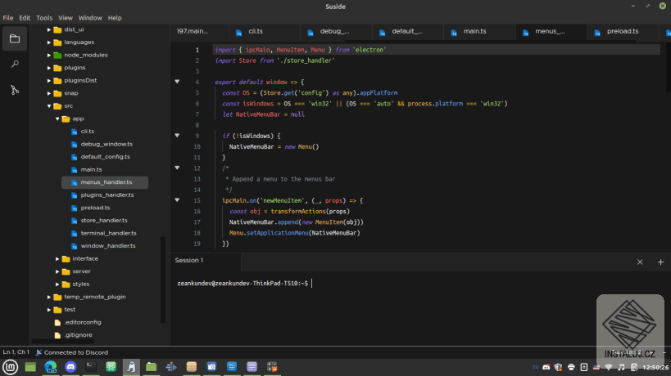Open the Search panel in sidebar
Viewport: 671px width, 376px height.
[x=14, y=64]
